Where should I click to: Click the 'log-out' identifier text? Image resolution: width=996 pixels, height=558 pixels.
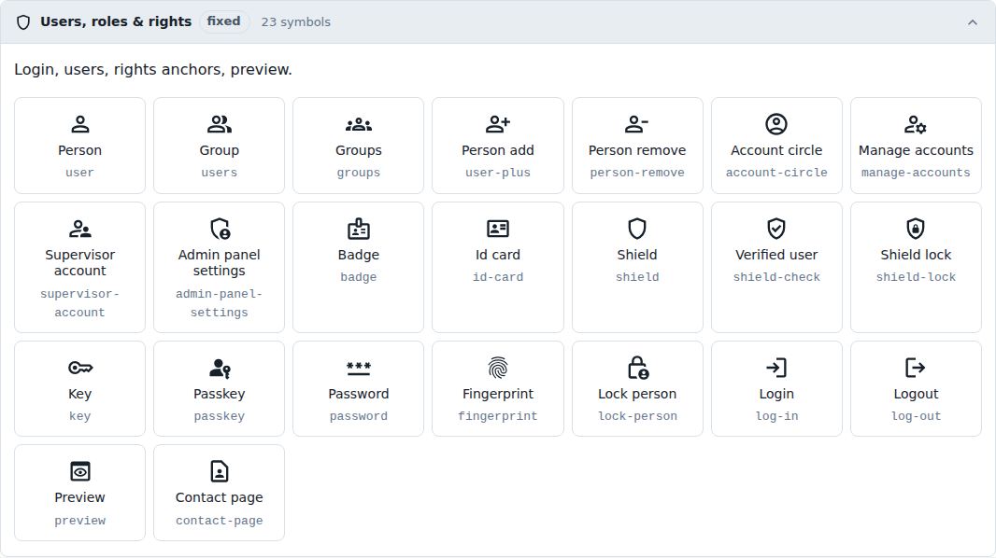[916, 416]
